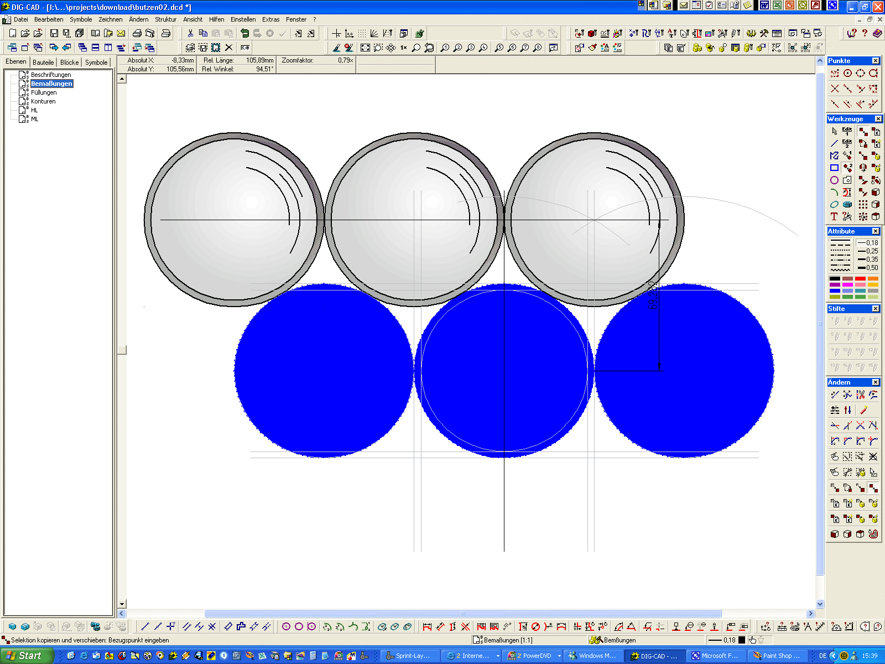Click the New document icon in toolbar
This screenshot has width=885, height=664.
point(13,33)
